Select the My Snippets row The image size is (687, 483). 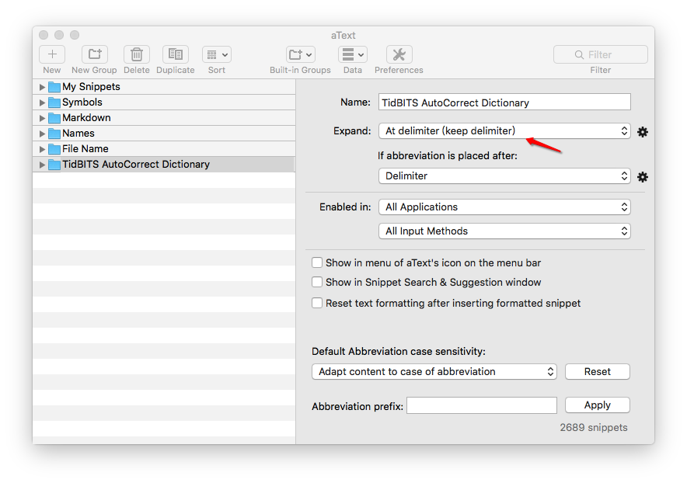click(x=164, y=87)
